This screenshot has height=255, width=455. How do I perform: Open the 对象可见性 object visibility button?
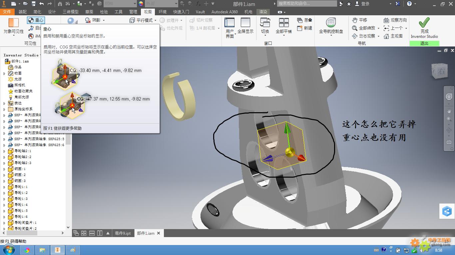(14, 27)
